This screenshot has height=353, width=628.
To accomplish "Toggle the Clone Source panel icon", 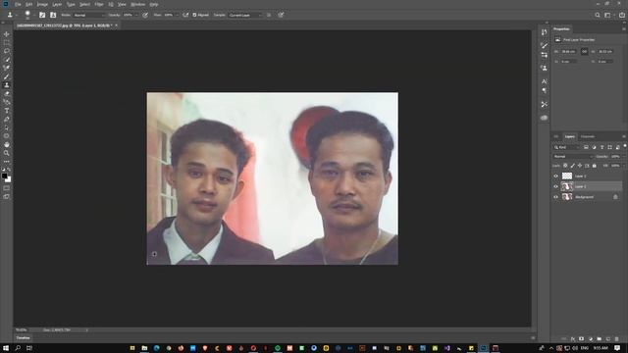I will [x=544, y=68].
